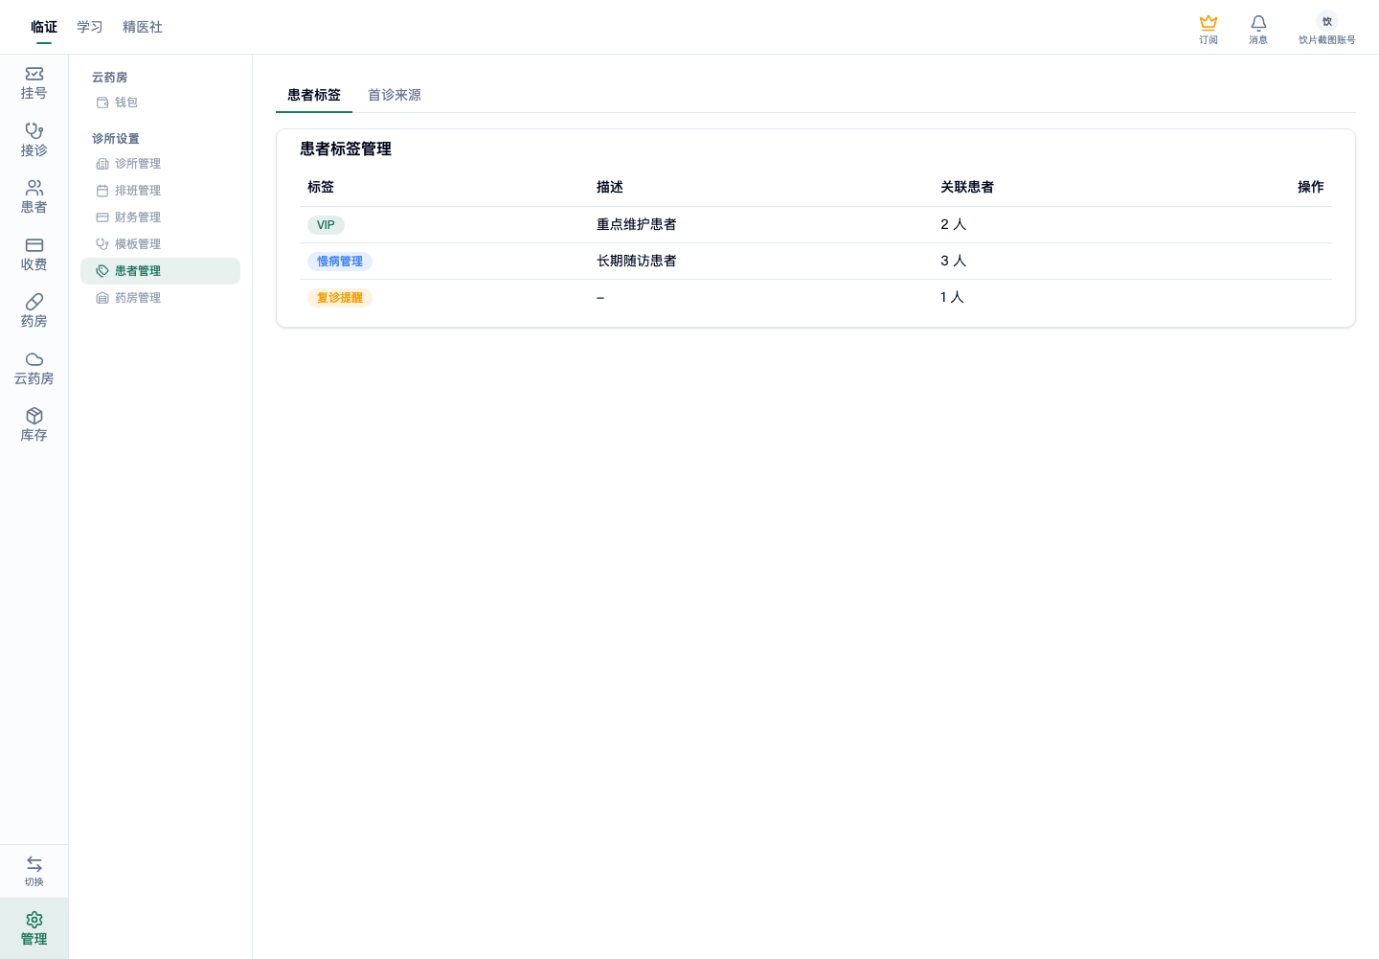The height and width of the screenshot is (959, 1379).
Task: Open 挂号 registration from sidebar
Action: (x=34, y=83)
